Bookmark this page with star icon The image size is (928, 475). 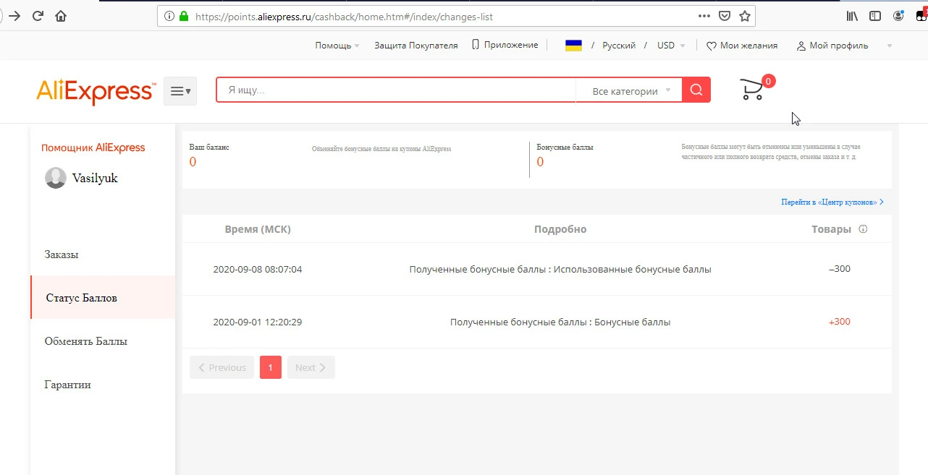point(744,16)
